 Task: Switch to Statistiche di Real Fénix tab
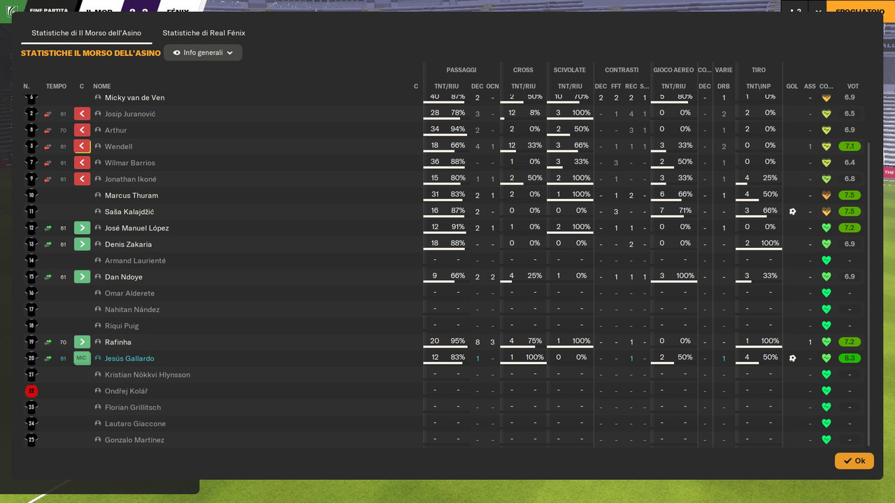(x=203, y=33)
